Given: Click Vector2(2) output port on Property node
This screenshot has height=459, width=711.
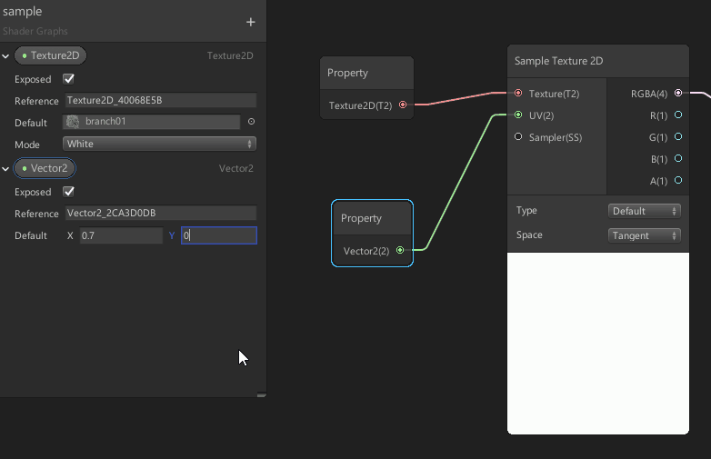Looking at the screenshot, I should click(400, 250).
